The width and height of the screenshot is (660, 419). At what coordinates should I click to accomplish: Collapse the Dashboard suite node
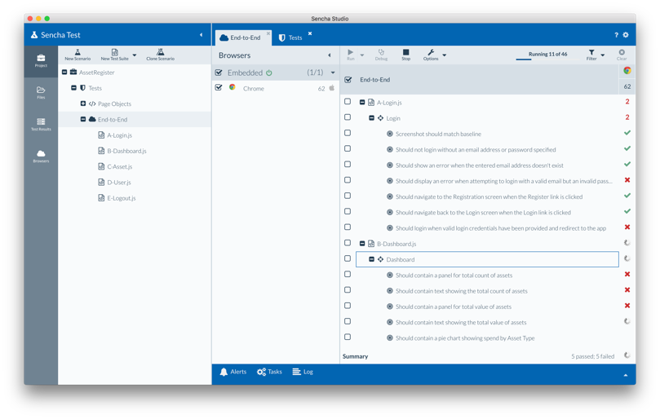pyautogui.click(x=371, y=259)
